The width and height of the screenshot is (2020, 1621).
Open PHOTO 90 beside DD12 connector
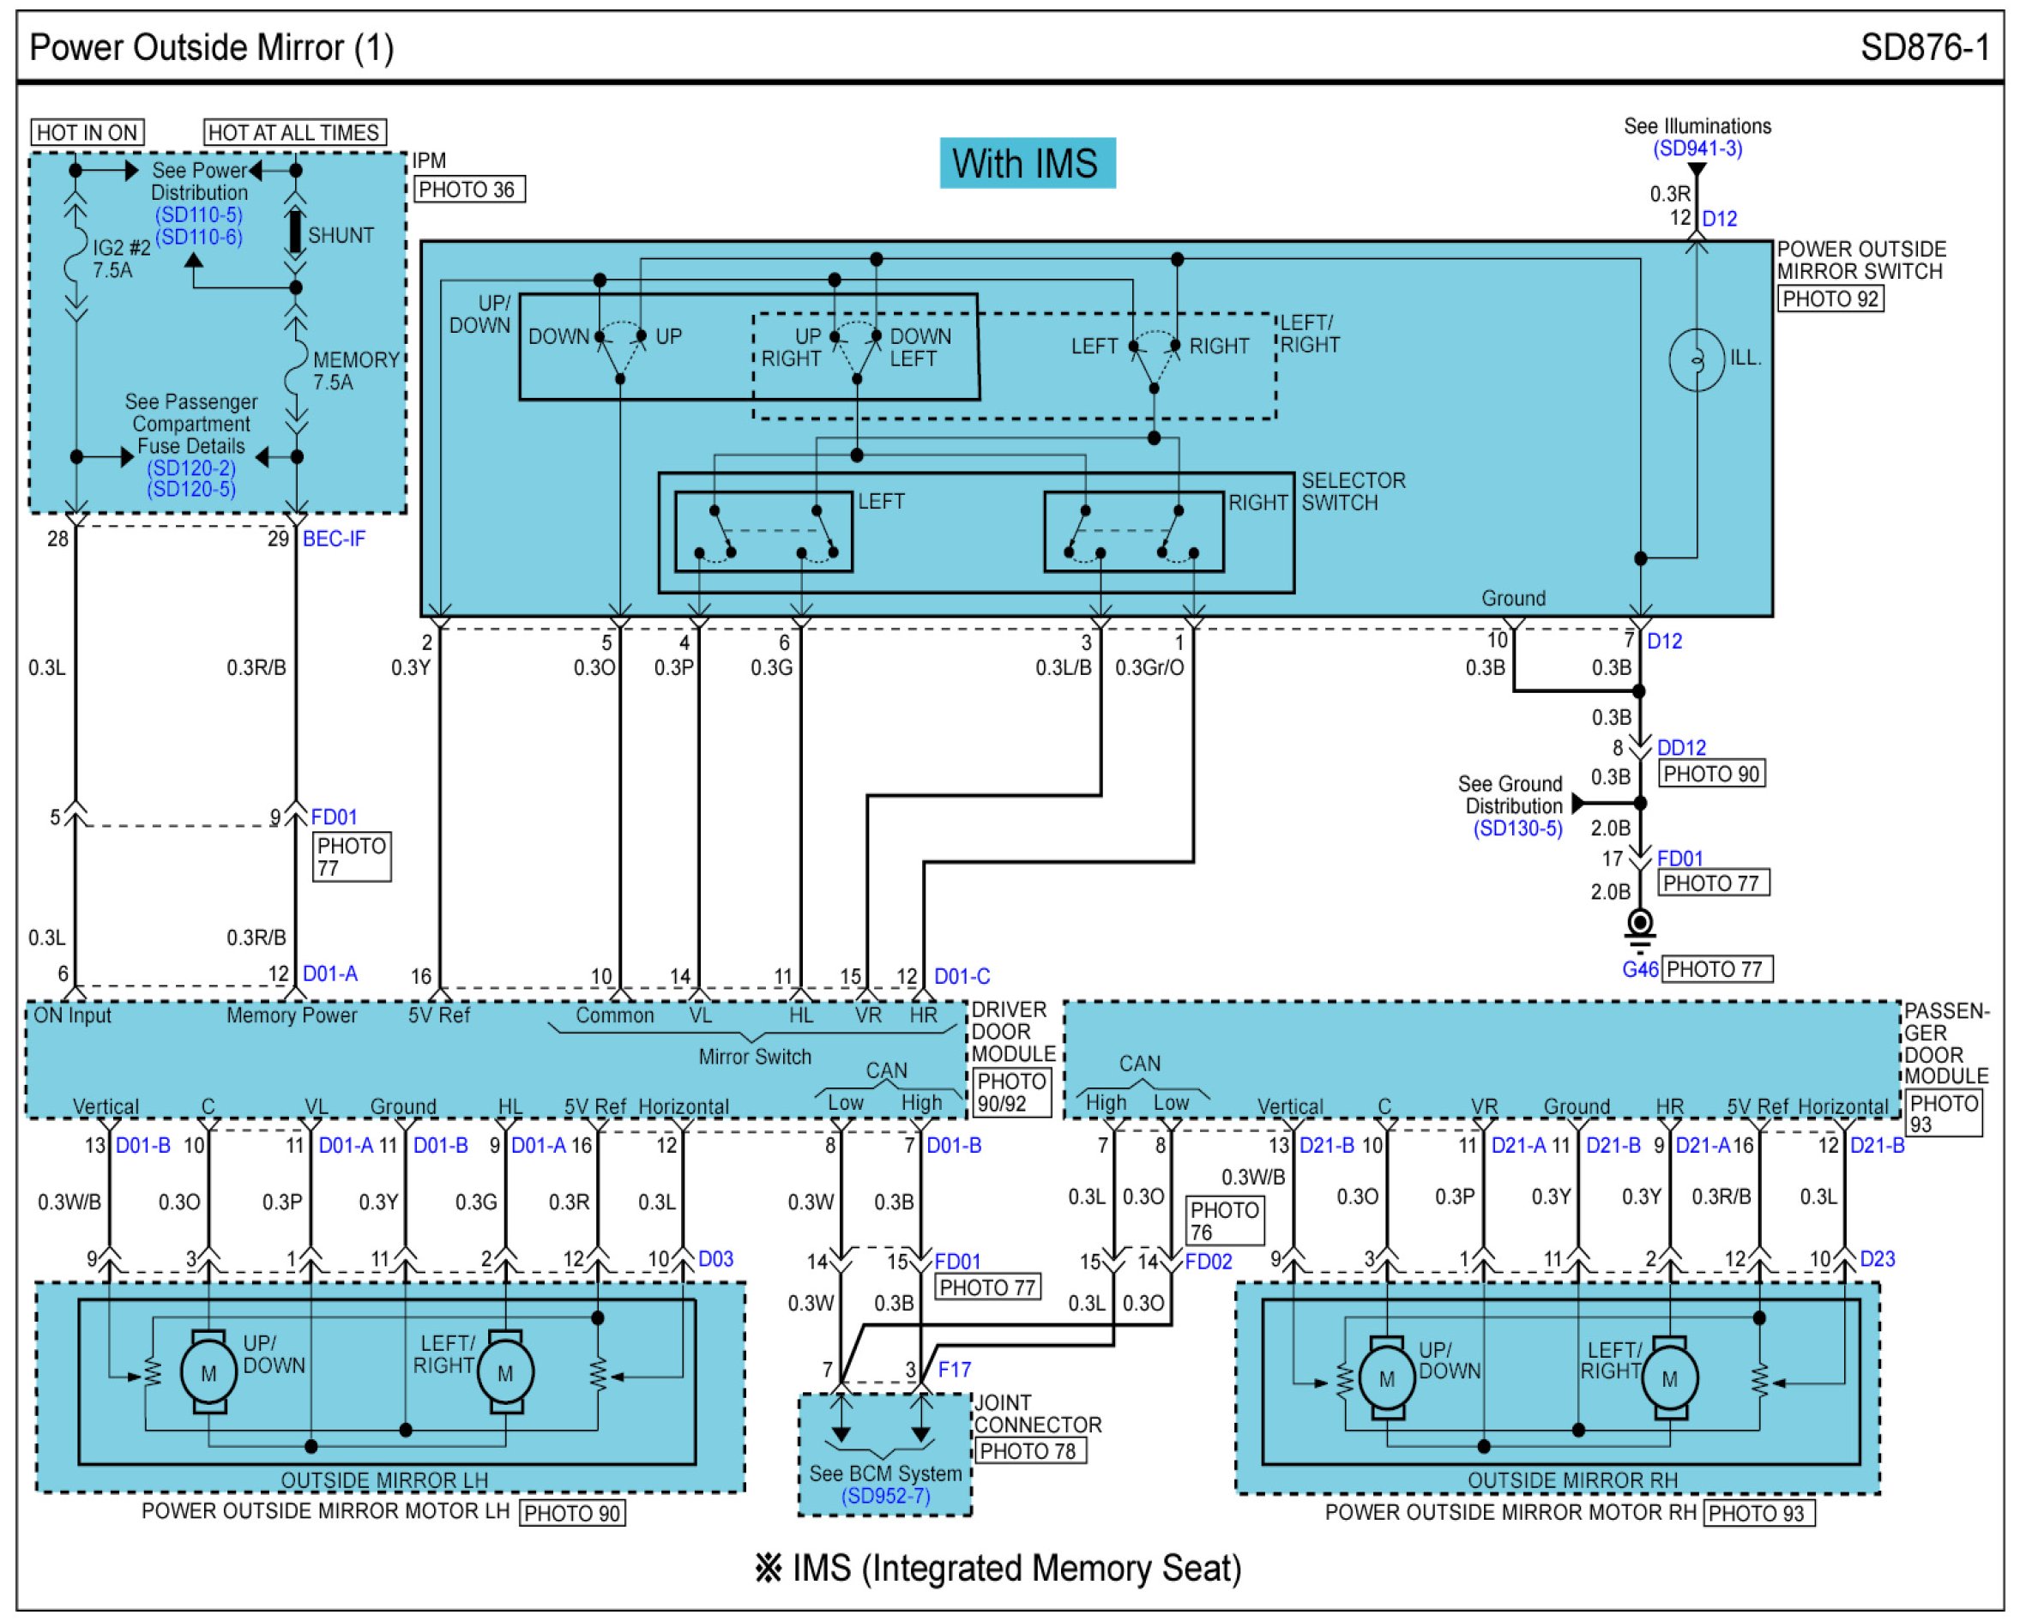click(1712, 774)
